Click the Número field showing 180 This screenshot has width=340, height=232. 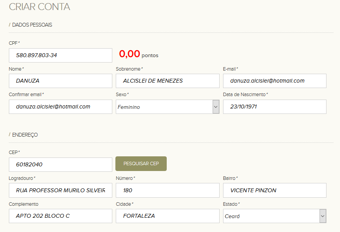[167, 190]
